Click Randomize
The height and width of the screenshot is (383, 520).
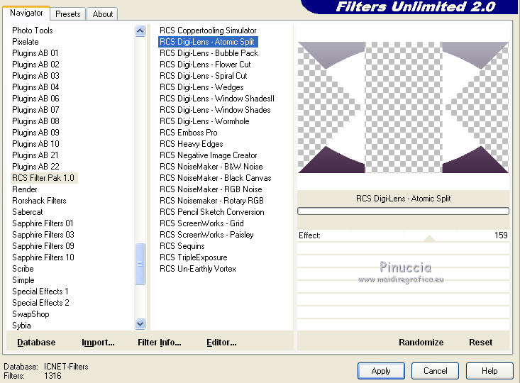(x=421, y=342)
